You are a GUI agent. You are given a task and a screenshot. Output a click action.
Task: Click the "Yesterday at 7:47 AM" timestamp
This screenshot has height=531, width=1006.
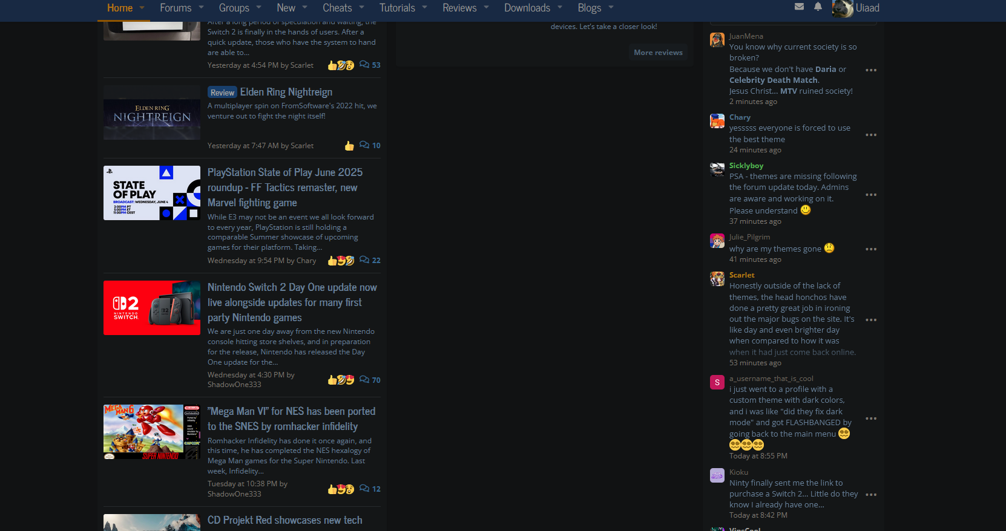[x=243, y=146]
